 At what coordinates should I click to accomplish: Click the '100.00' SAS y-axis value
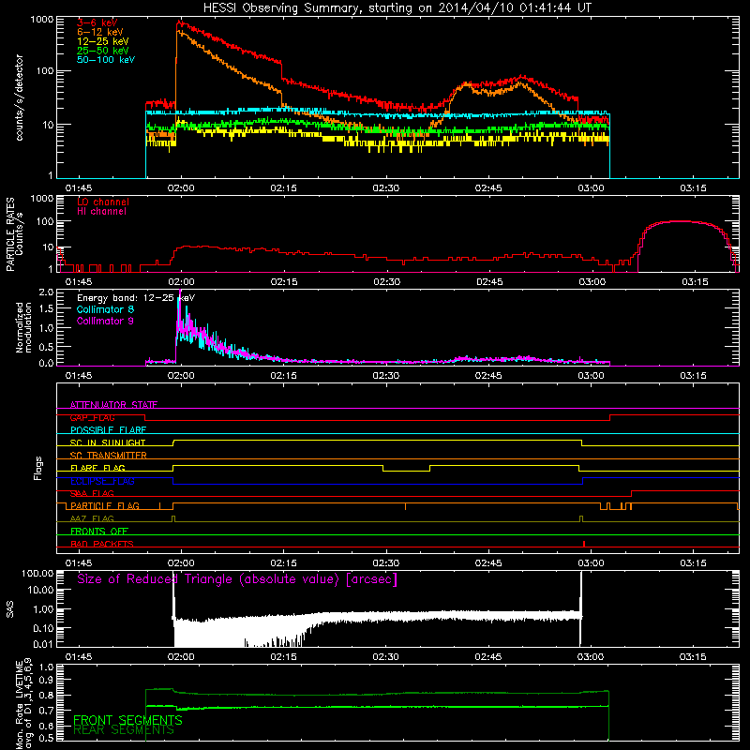coord(37,573)
